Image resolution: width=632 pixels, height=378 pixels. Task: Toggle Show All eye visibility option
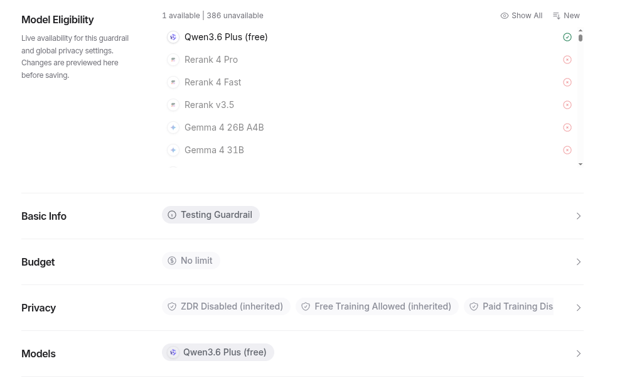522,16
